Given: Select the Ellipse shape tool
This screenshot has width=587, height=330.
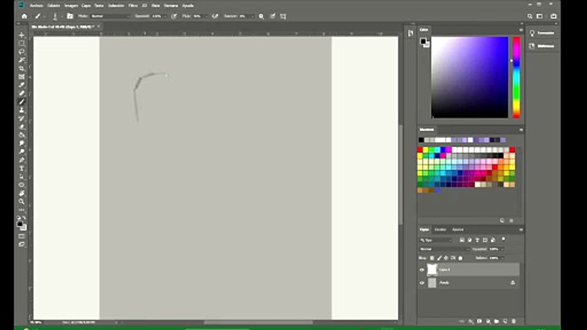Looking at the screenshot, I should (x=22, y=185).
